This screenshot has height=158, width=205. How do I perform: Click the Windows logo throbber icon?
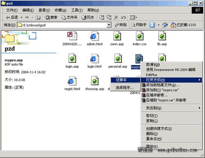[x=198, y=10]
